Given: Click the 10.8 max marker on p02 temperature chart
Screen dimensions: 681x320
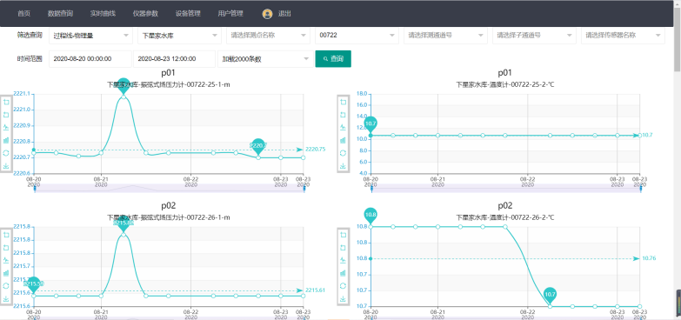Looking at the screenshot, I should pos(371,216).
